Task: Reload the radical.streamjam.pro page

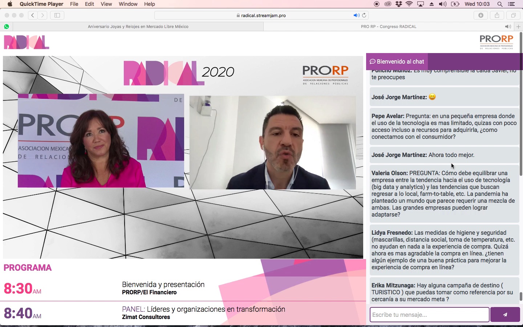Action: [x=364, y=15]
